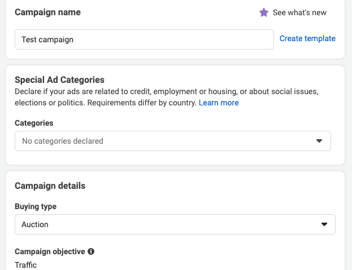Open the Learn more link
The image size is (352, 270).
(x=219, y=103)
